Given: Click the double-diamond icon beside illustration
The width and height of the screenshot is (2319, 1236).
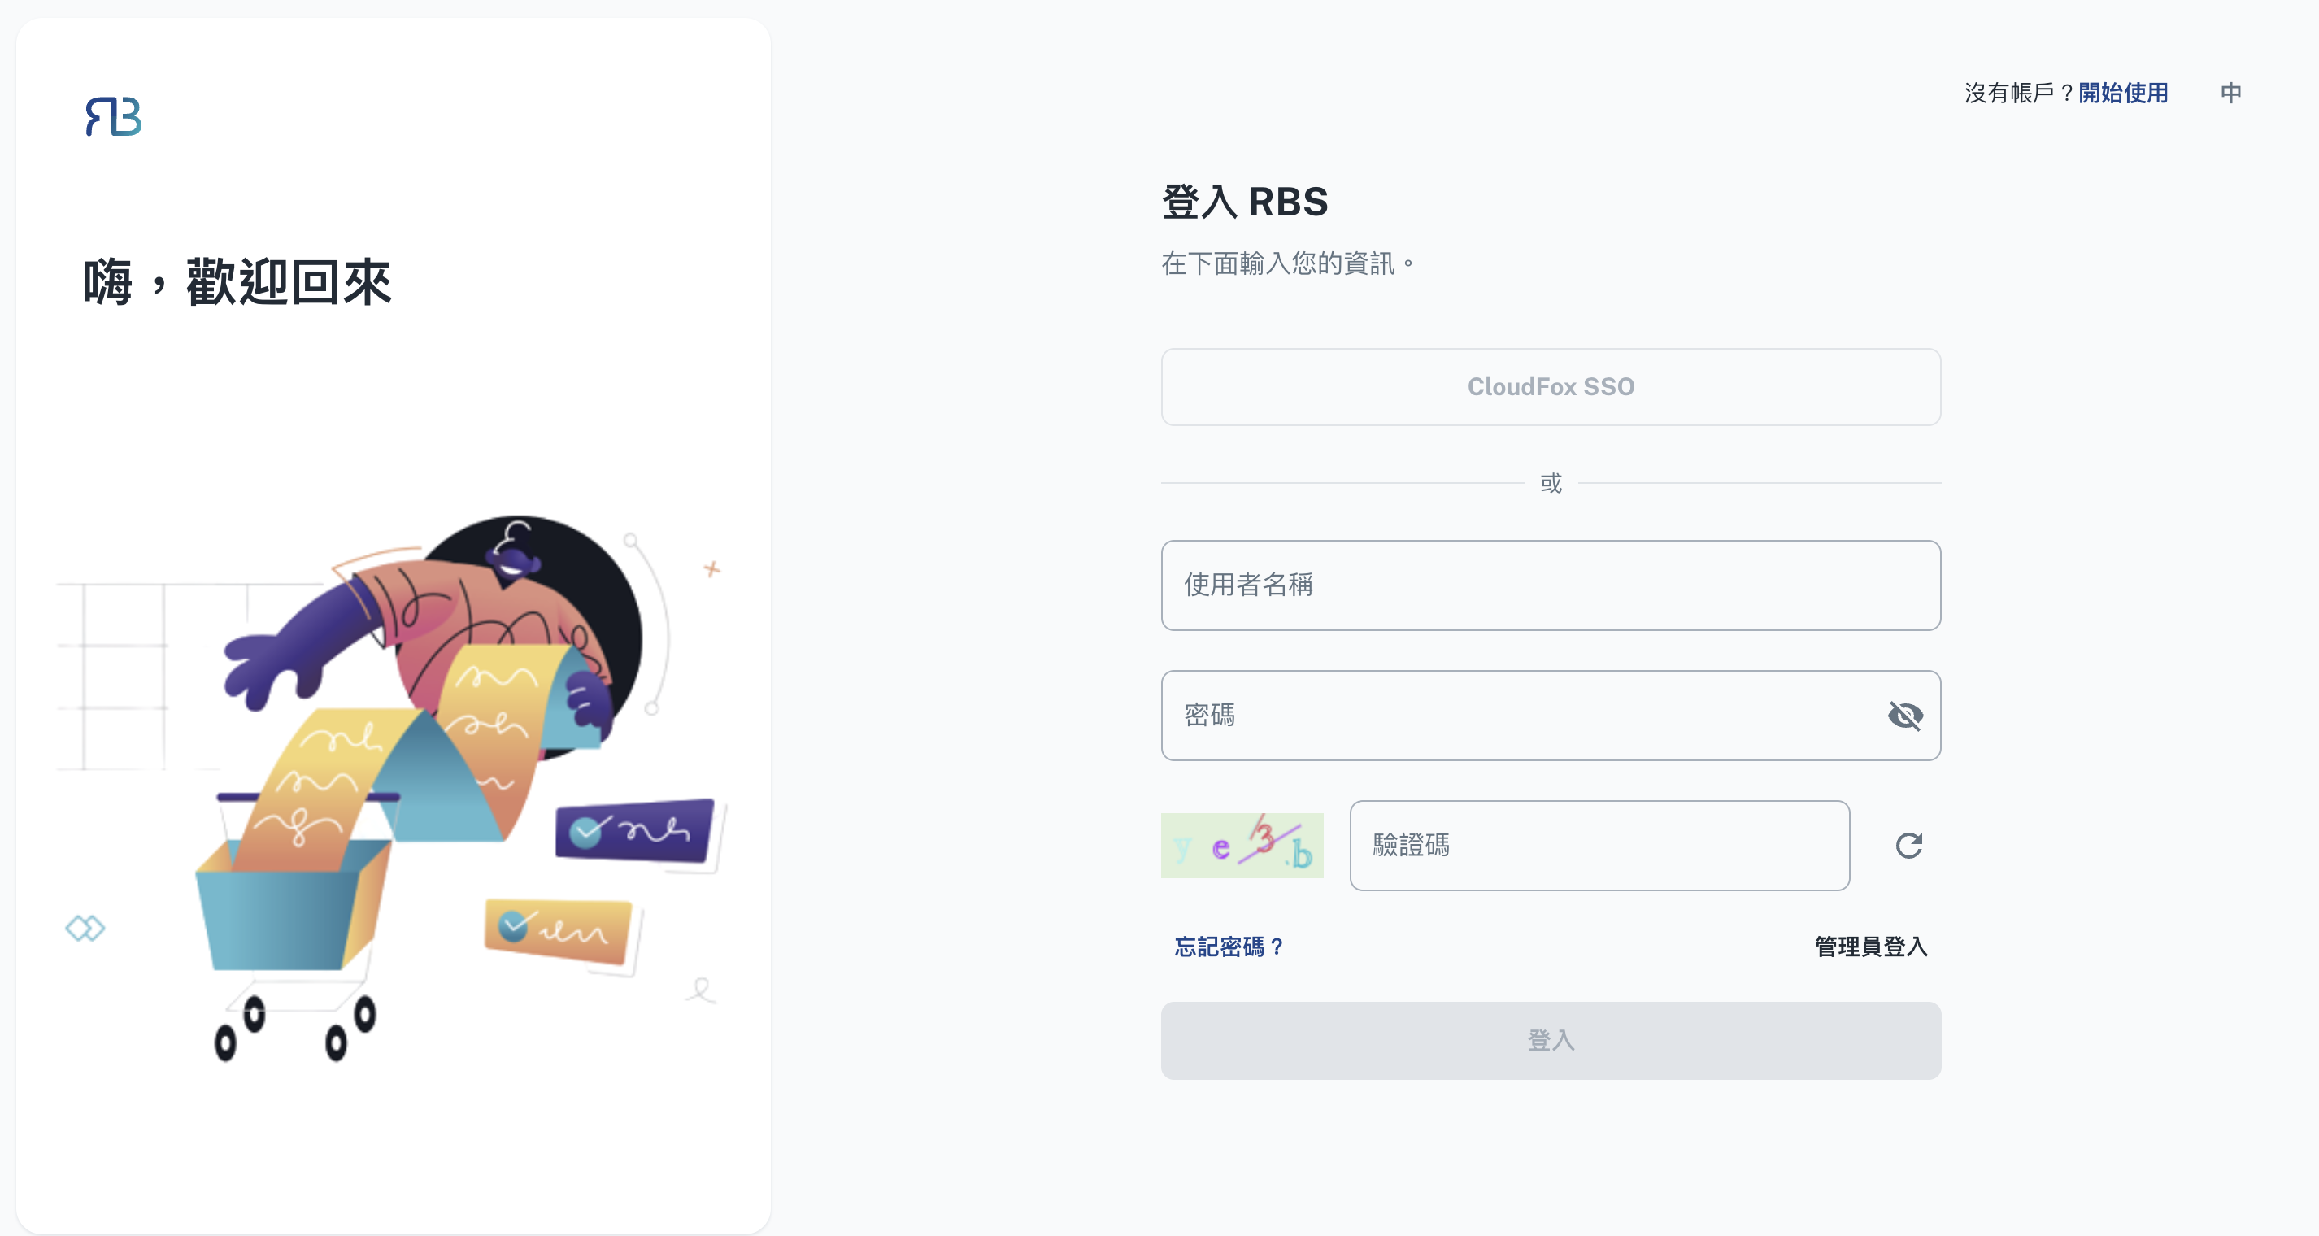Looking at the screenshot, I should (85, 927).
